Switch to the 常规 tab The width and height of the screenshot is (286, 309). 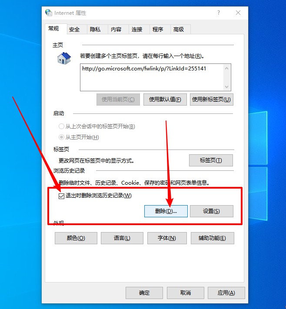(56, 29)
